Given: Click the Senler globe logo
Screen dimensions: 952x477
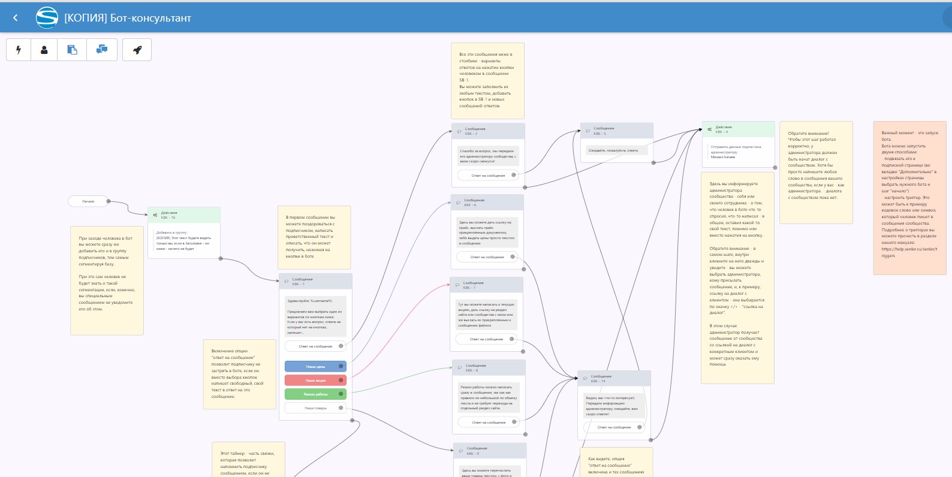Looking at the screenshot, I should tap(47, 18).
